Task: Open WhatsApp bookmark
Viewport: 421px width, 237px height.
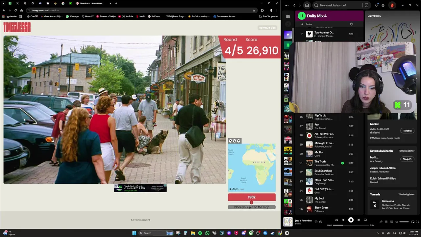Action: pyautogui.click(x=72, y=16)
